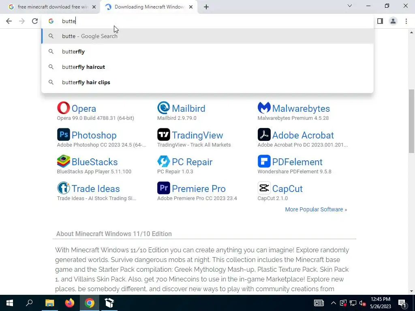Close the Downloading Minecraft Windows tab
The image size is (415, 311).
coord(191,7)
